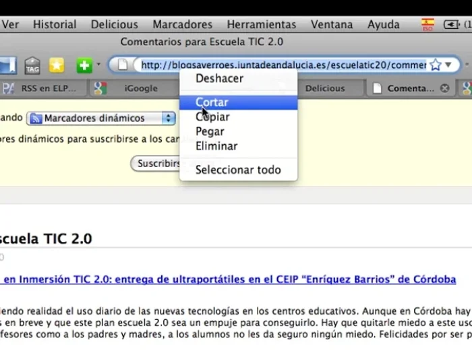Choose Pegar in context menu

click(239, 131)
